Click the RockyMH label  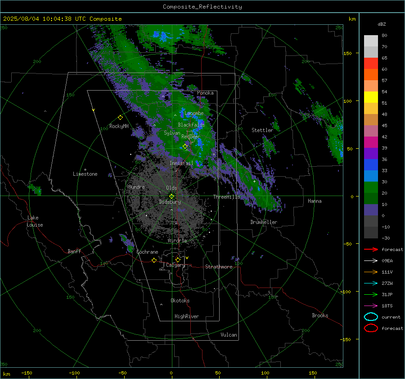119,126
